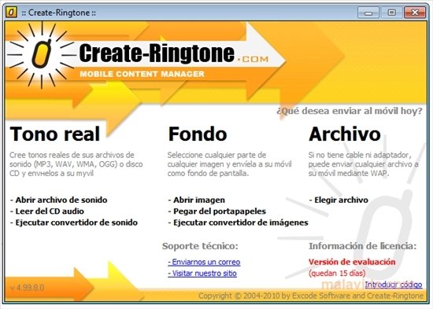Click the Create-Ringtone.com banner title
This screenshot has height=309, width=433.
coord(173,53)
